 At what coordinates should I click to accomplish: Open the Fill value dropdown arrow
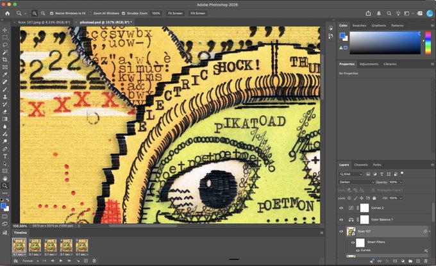click(x=401, y=198)
